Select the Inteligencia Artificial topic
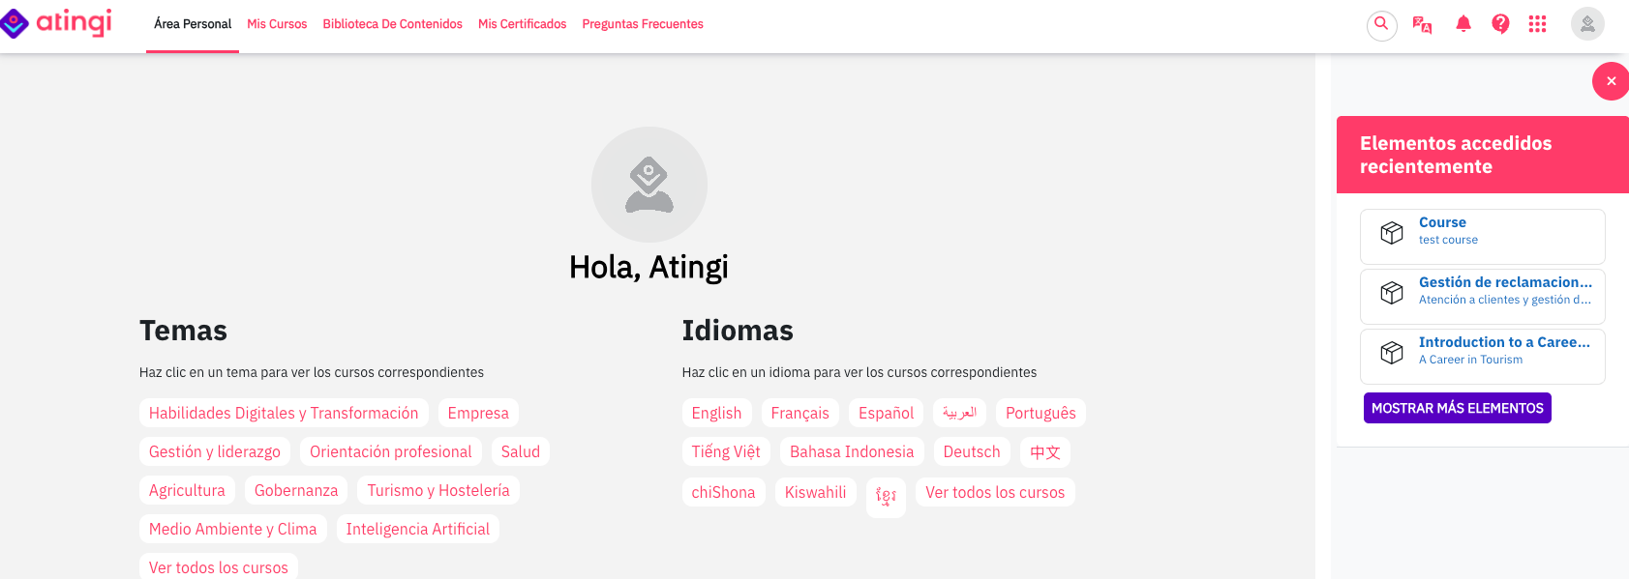The width and height of the screenshot is (1629, 579). (x=418, y=529)
